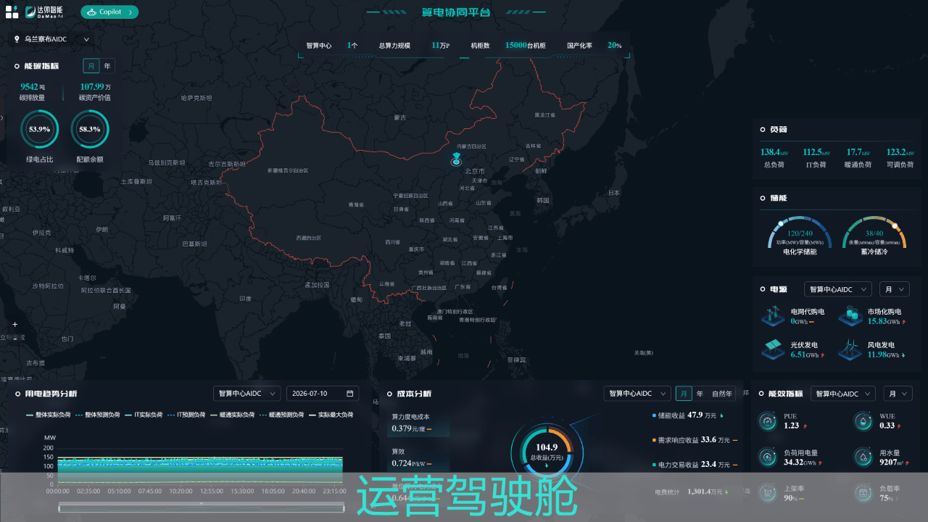Screen dimensions: 928x522
Task: Click the 2026-07-10 date field
Action: pyautogui.click(x=323, y=394)
